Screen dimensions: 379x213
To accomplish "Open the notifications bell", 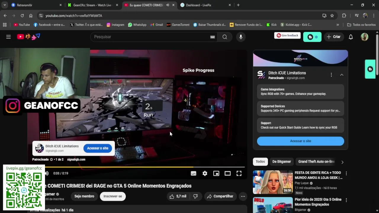I will pos(351,37).
